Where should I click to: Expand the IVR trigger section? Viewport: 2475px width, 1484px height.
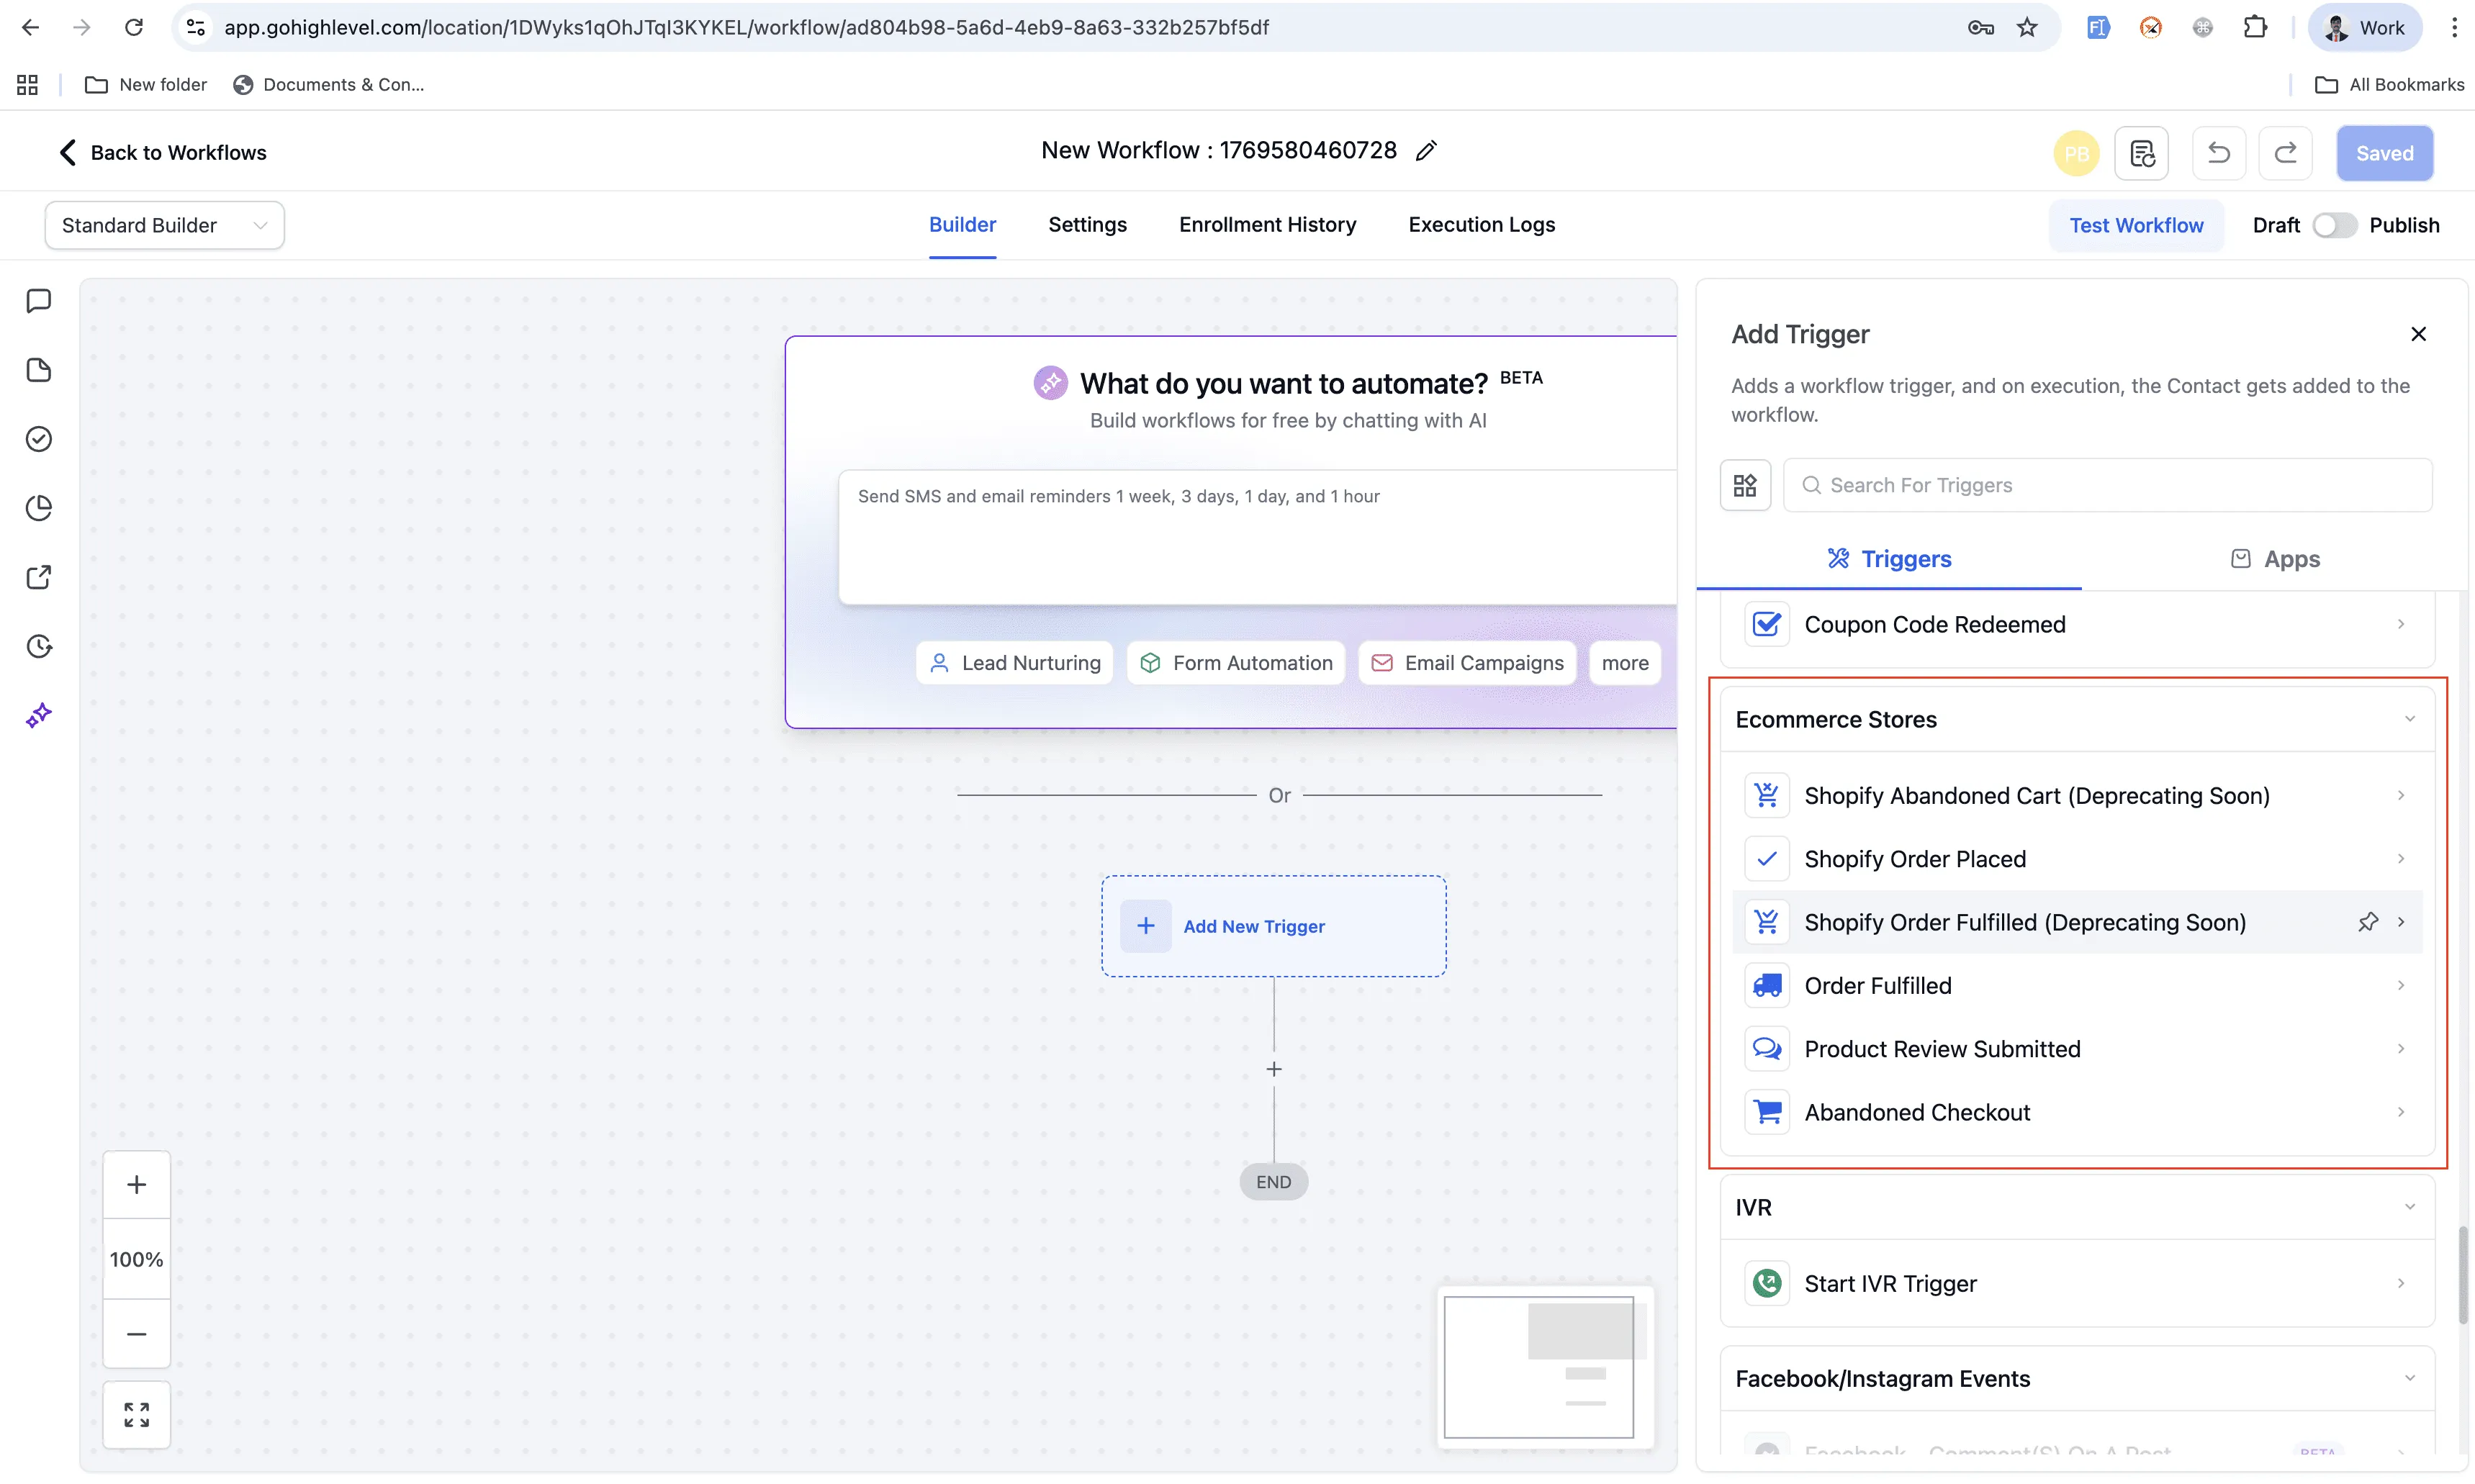pos(2409,1207)
